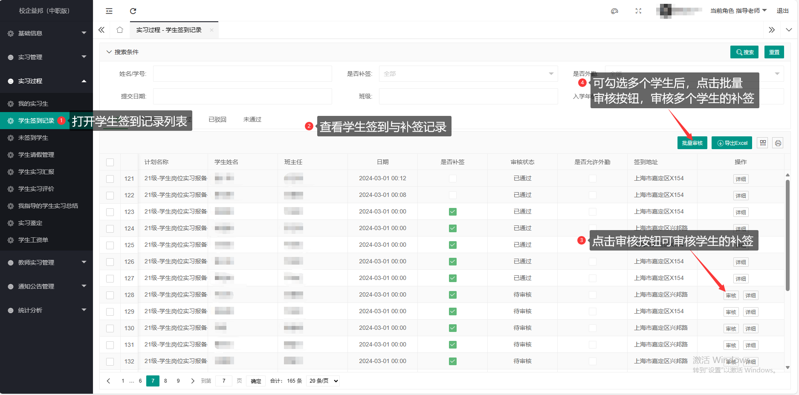Viewport: 799px width, 395px height.
Task: Open the theme palette icon
Action: [x=614, y=11]
